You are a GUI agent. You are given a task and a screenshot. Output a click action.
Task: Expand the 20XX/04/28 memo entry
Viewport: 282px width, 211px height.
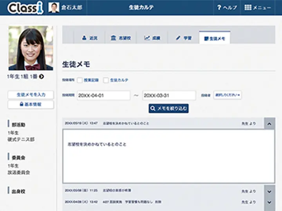coord(269,202)
